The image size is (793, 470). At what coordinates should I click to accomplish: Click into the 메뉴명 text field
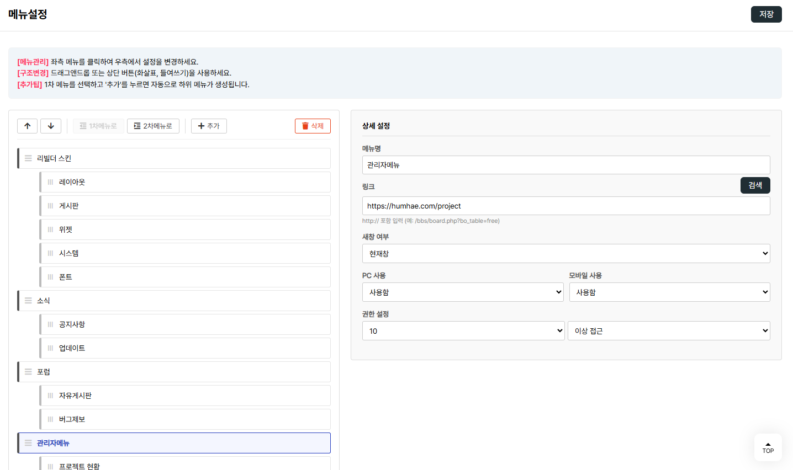coord(565,165)
